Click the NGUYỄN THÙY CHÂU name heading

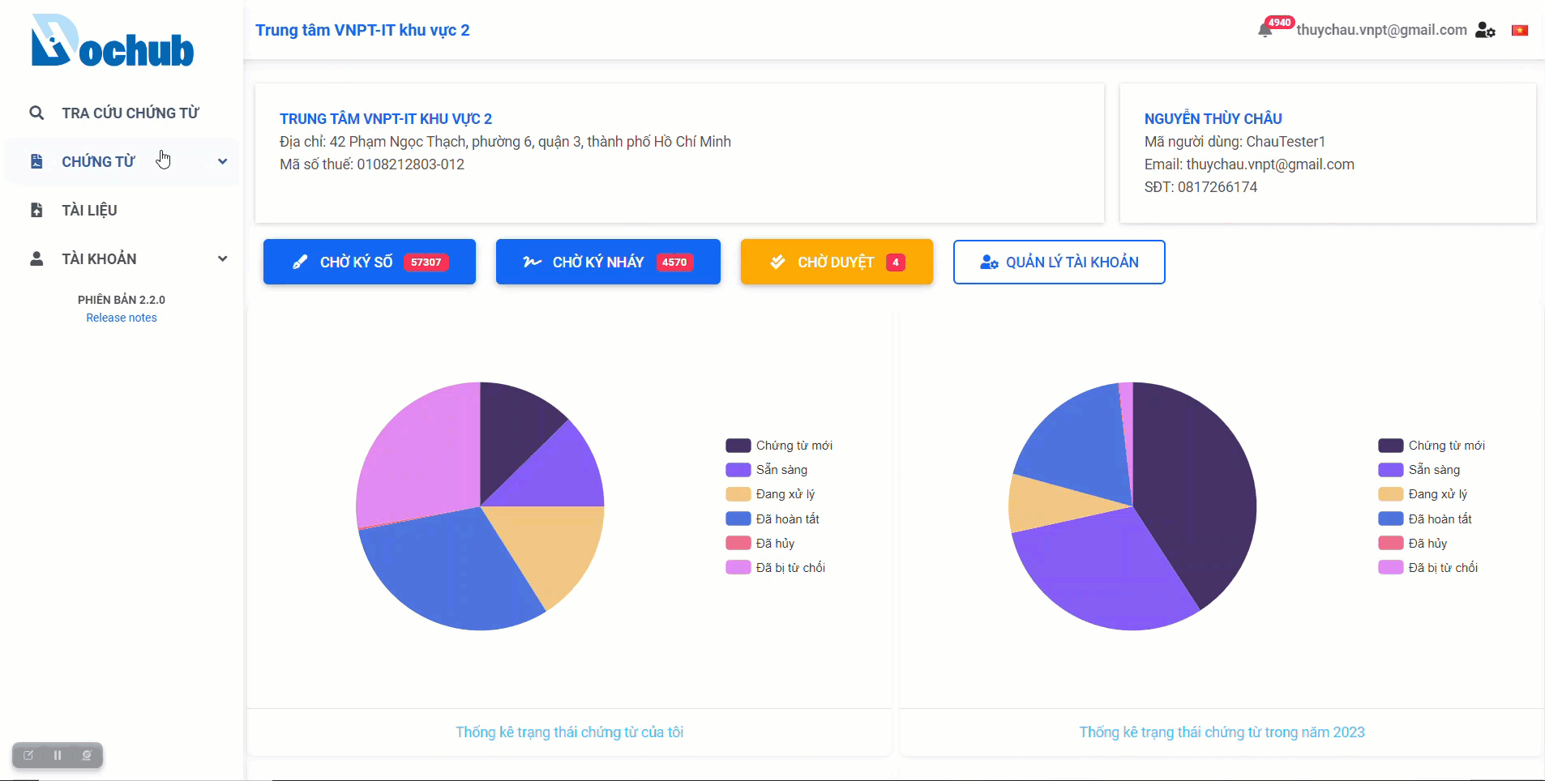click(1213, 118)
